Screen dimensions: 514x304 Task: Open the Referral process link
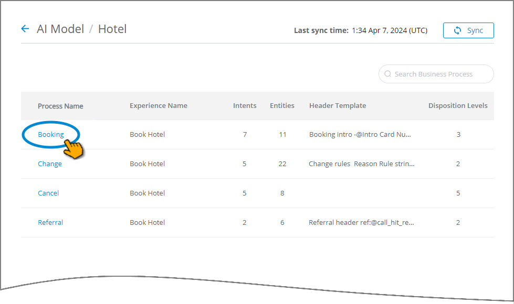[50, 223]
